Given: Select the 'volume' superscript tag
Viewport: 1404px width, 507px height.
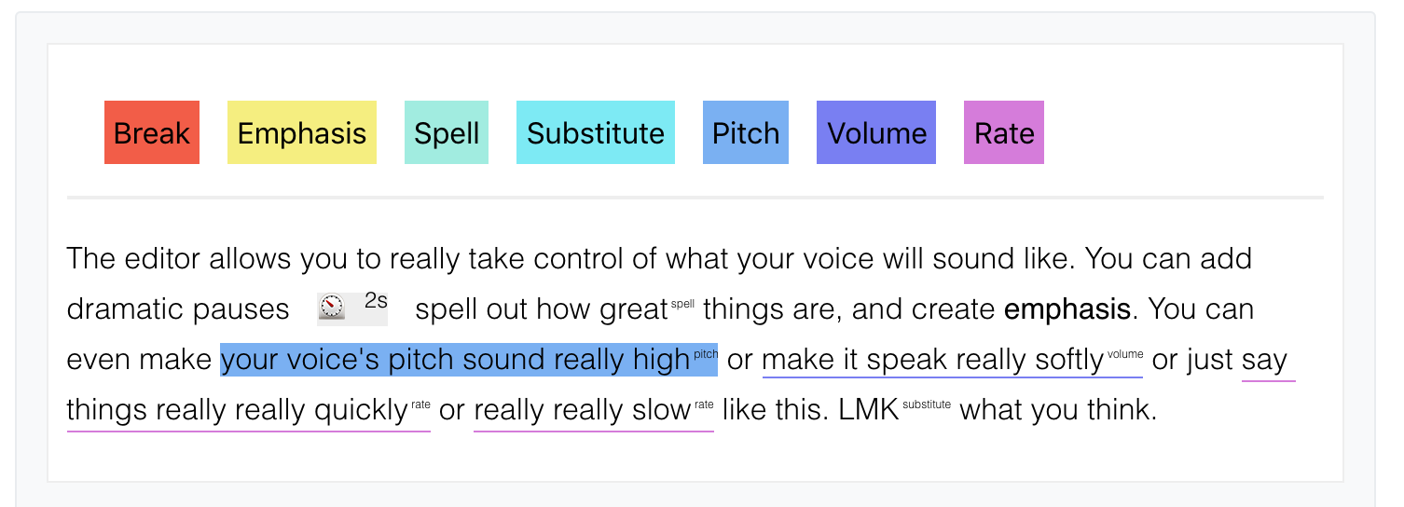Looking at the screenshot, I should [x=1125, y=354].
